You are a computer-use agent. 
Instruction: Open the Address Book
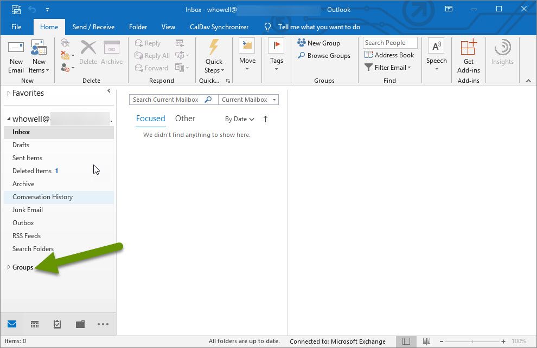point(389,55)
